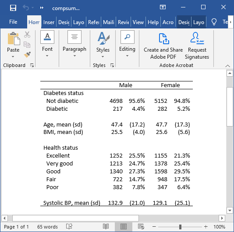Click the Diabetes status row label

(x=64, y=93)
